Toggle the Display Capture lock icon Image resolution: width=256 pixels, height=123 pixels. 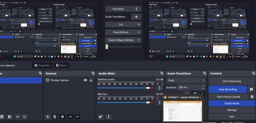point(91,80)
